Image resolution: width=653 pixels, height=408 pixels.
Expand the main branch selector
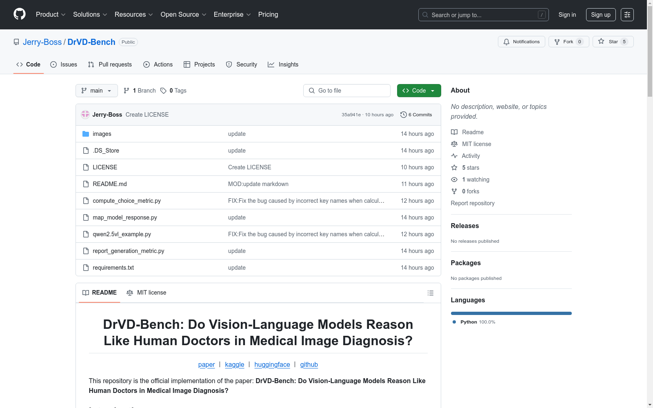click(x=96, y=91)
